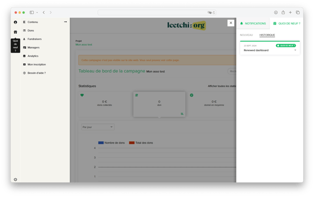This screenshot has width=314, height=197.
Task: Click the bell icon in Notifications tab
Action: click(x=241, y=23)
